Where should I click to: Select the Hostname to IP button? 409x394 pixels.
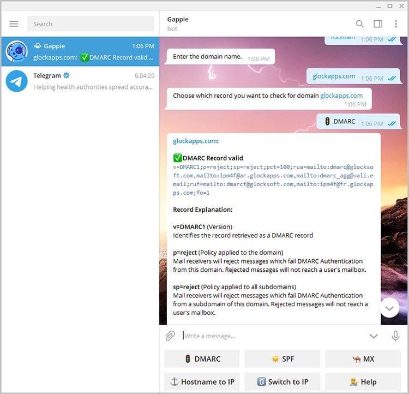click(202, 382)
